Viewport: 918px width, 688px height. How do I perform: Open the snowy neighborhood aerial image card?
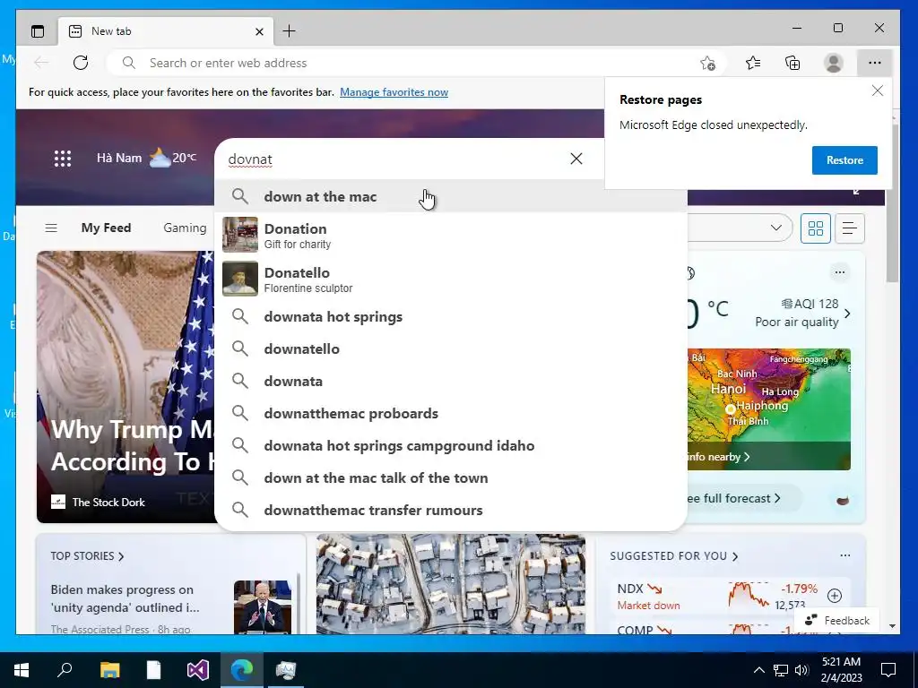[x=451, y=584]
